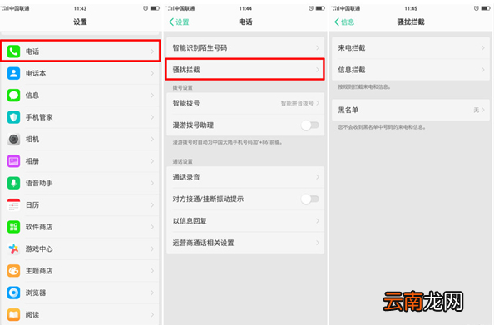Tap the 11:45 clock in the status bar

click(x=411, y=8)
